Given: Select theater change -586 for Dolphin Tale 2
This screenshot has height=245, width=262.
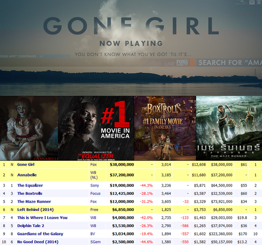Looking at the screenshot, I should (185, 226).
